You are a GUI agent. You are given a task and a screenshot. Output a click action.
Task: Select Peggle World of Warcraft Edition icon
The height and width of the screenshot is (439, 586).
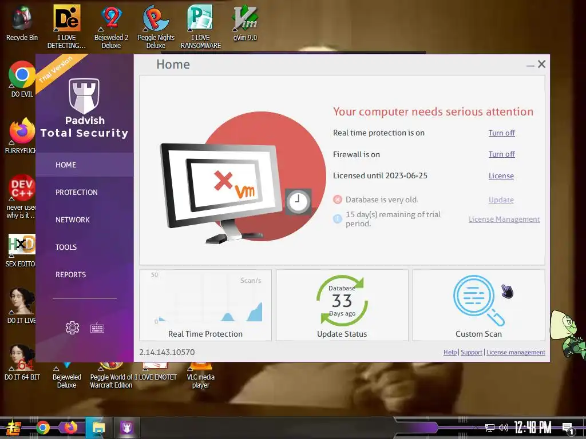(111, 376)
